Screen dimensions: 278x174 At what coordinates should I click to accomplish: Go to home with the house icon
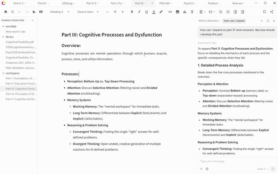tap(6, 12)
